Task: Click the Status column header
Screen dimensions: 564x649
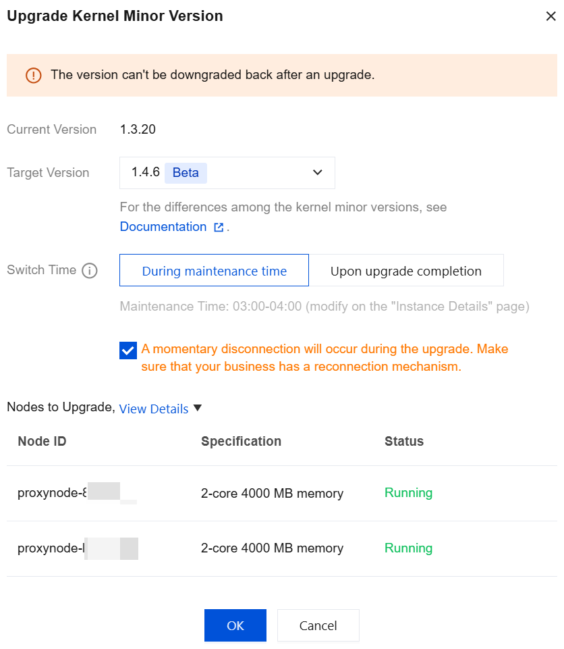Action: 404,441
